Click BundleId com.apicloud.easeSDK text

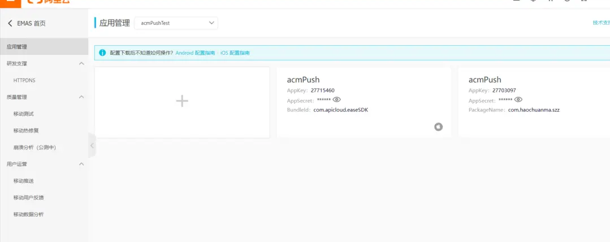(341, 110)
